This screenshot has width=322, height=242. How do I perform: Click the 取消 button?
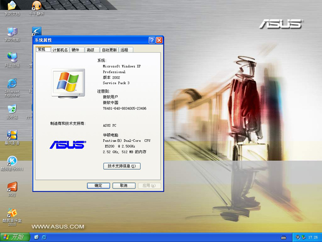(124, 186)
